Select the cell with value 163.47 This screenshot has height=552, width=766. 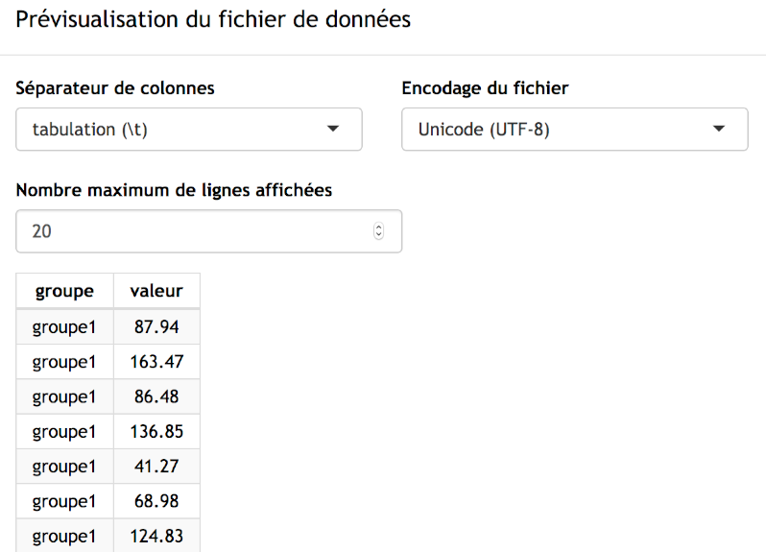(156, 362)
